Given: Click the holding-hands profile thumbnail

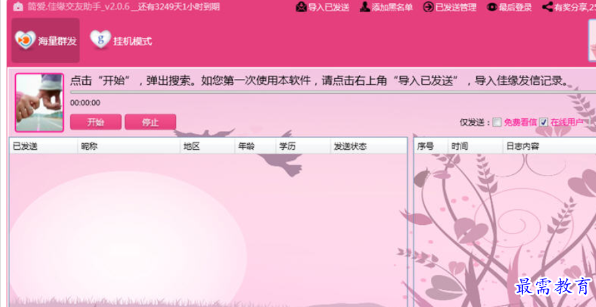Looking at the screenshot, I should coord(39,103).
